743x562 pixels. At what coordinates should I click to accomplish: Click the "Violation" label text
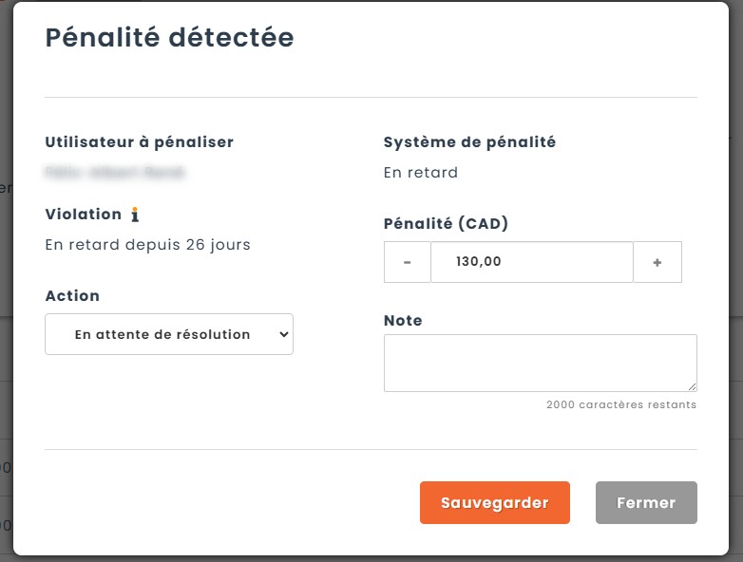pos(84,215)
